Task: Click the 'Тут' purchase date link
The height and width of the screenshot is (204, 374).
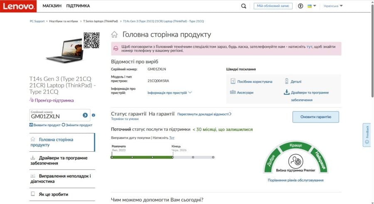Action: [172, 138]
